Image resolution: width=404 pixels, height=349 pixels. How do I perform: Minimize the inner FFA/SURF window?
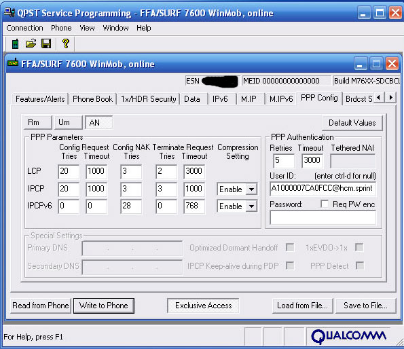[x=360, y=63]
